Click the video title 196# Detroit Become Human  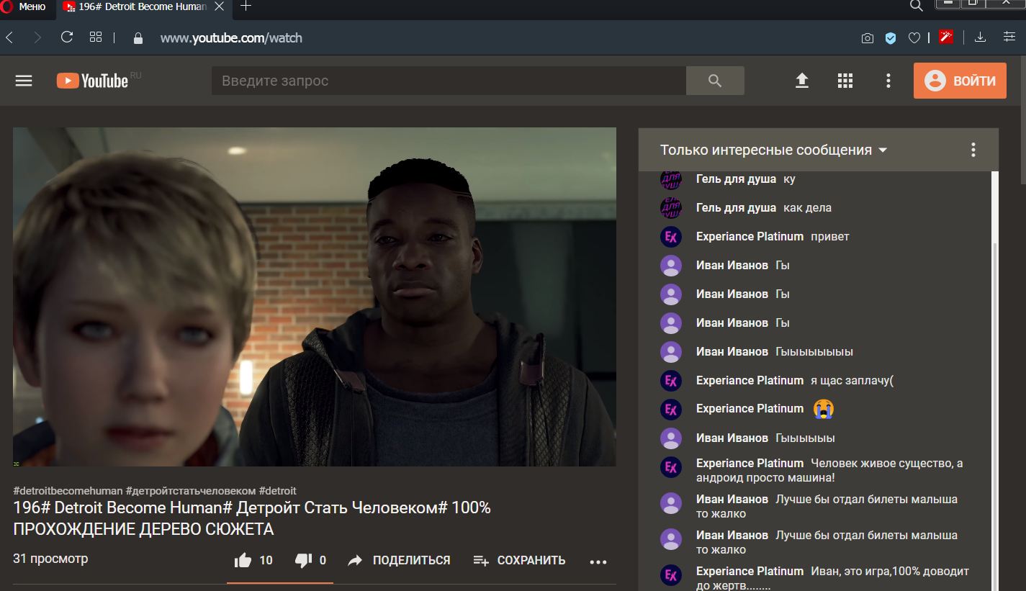[252, 518]
